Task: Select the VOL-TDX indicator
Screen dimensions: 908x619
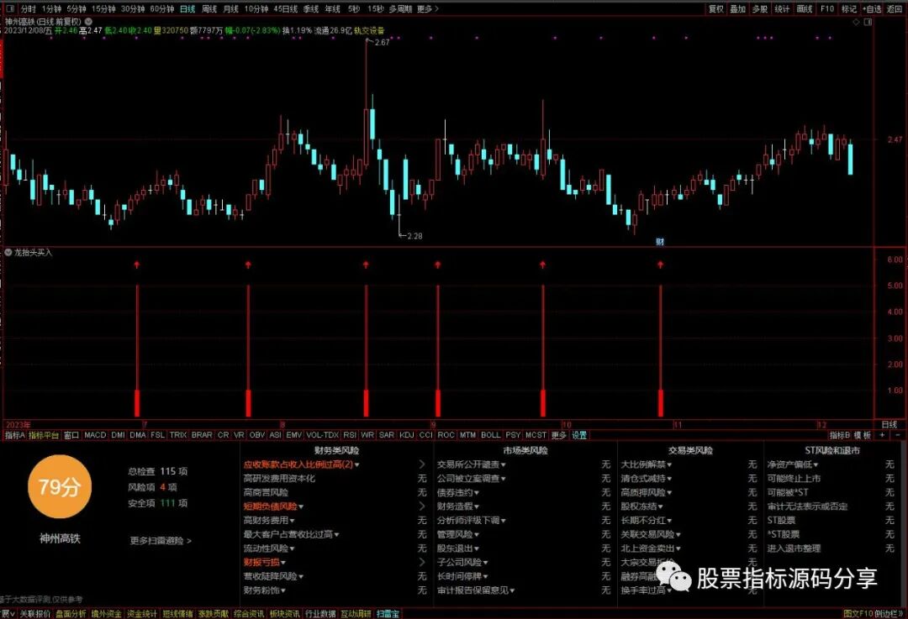Action: click(x=322, y=434)
